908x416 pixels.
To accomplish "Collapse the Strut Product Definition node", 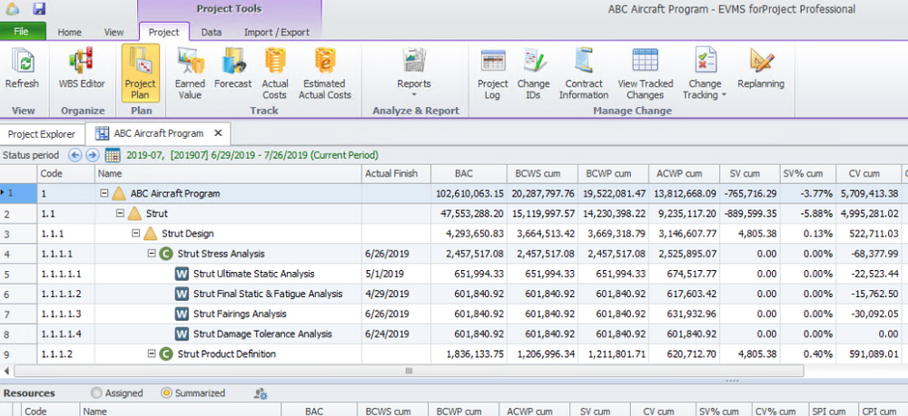I will [151, 353].
